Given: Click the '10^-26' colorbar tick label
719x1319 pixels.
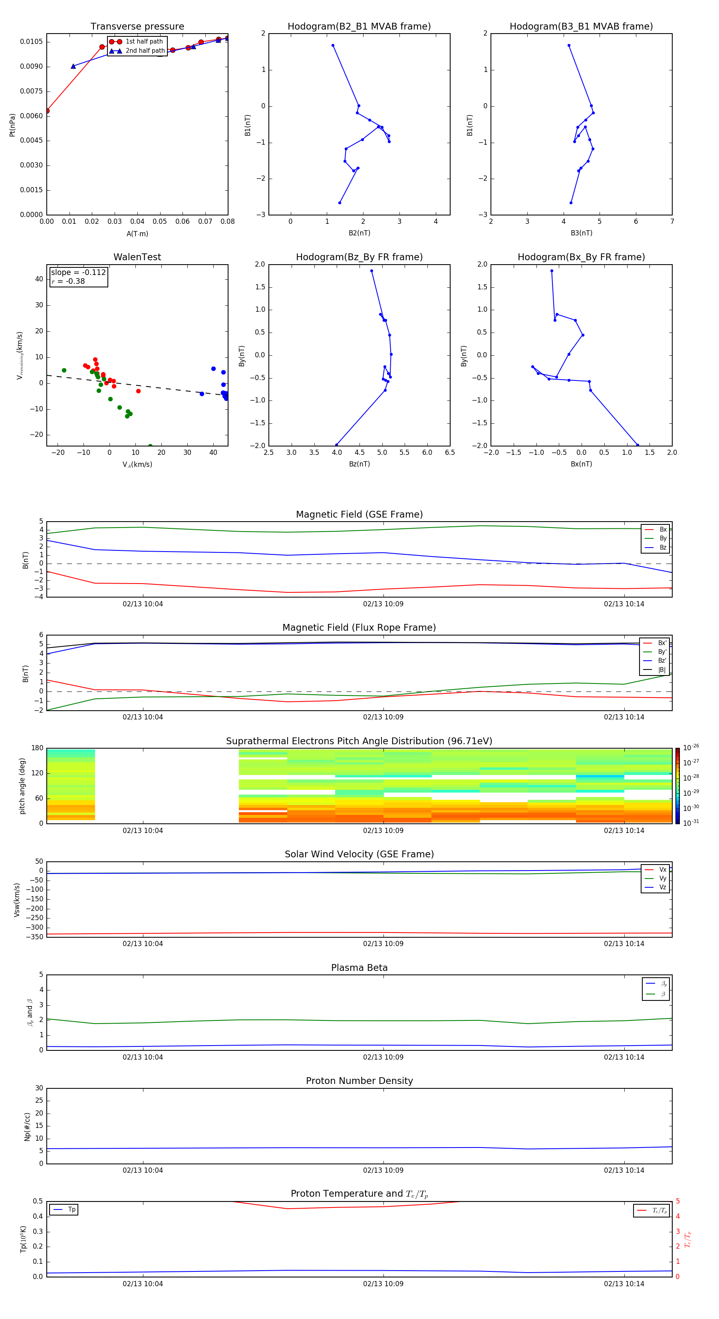Looking at the screenshot, I should click(691, 747).
